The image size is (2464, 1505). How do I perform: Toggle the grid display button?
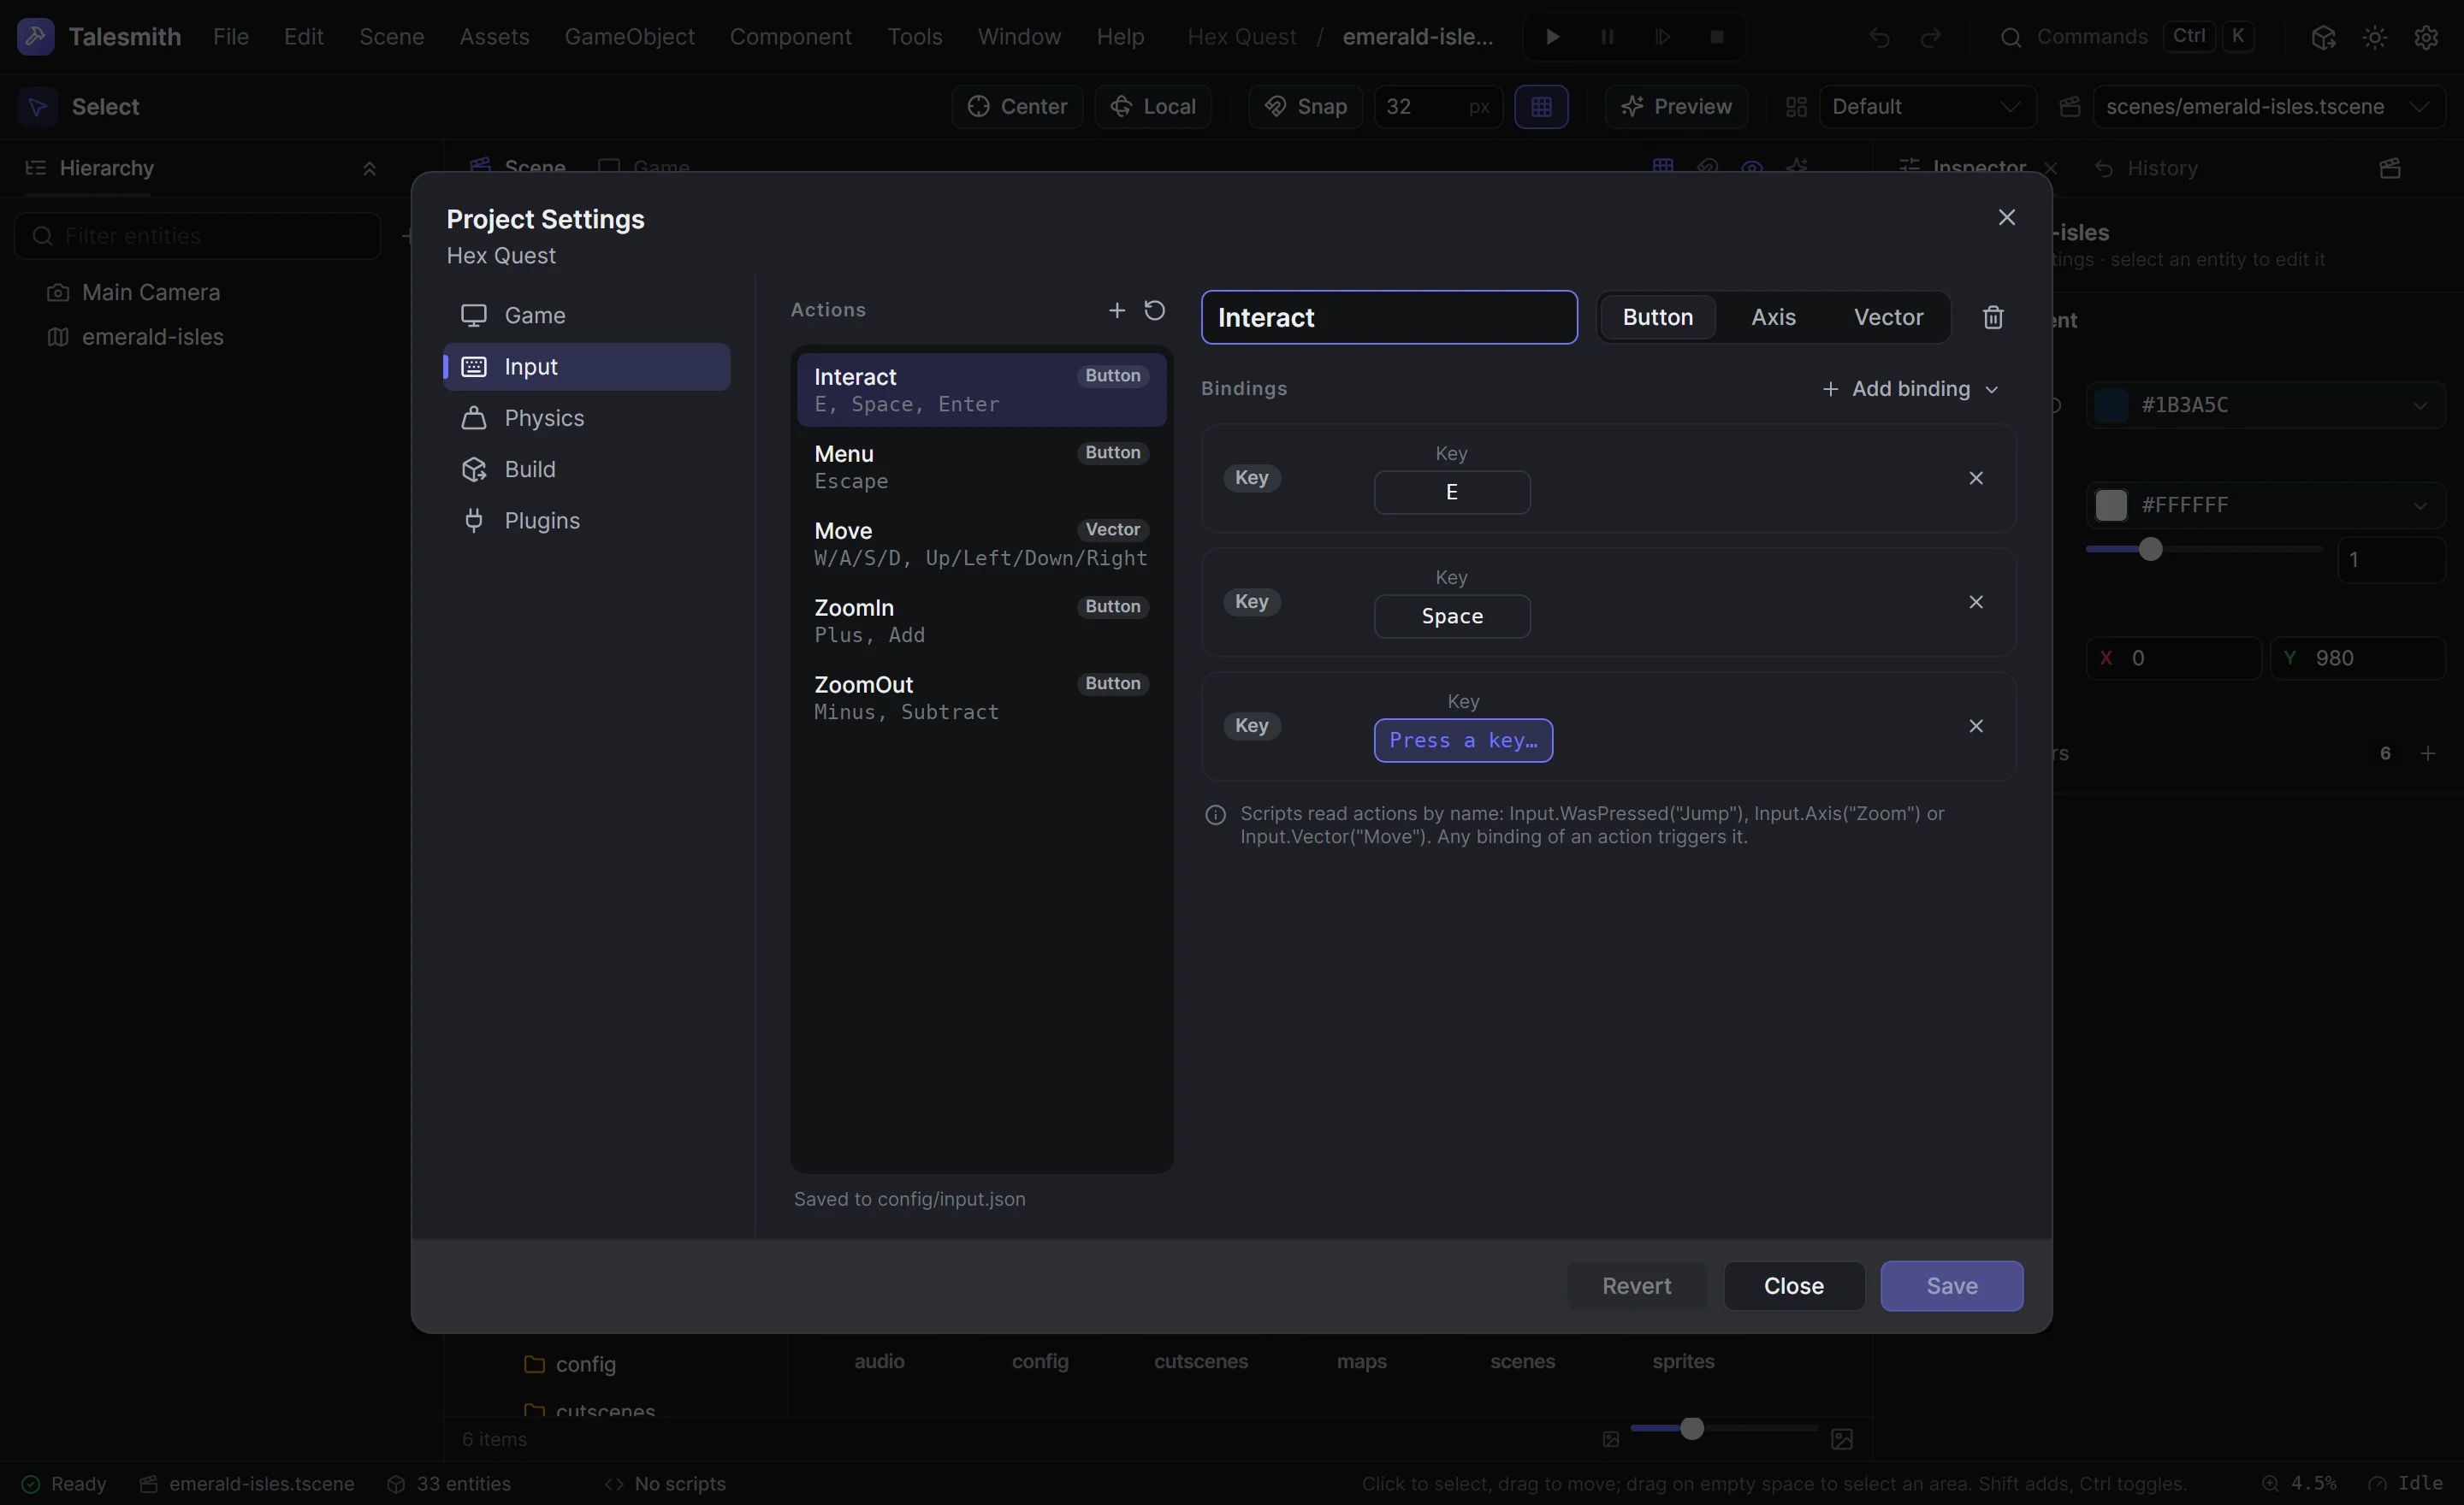click(1541, 107)
